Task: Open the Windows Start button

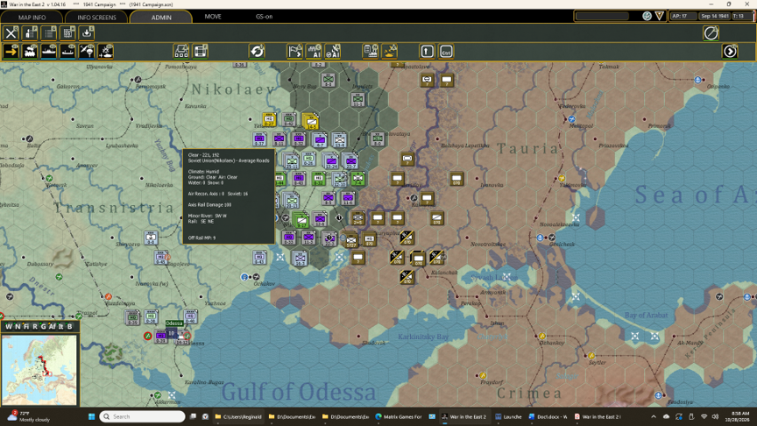Action: coord(91,416)
